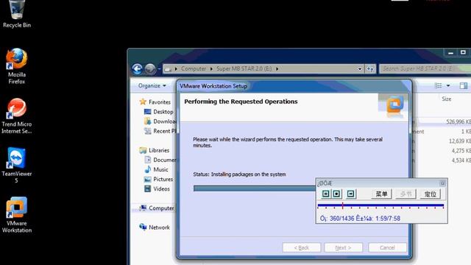Open the Music library
Viewport: 471px width, 265px height.
[x=160, y=169]
